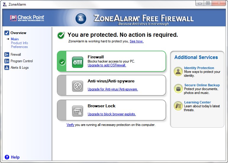
Task: Click the green Firewall brick icon
Action: [x=78, y=62]
